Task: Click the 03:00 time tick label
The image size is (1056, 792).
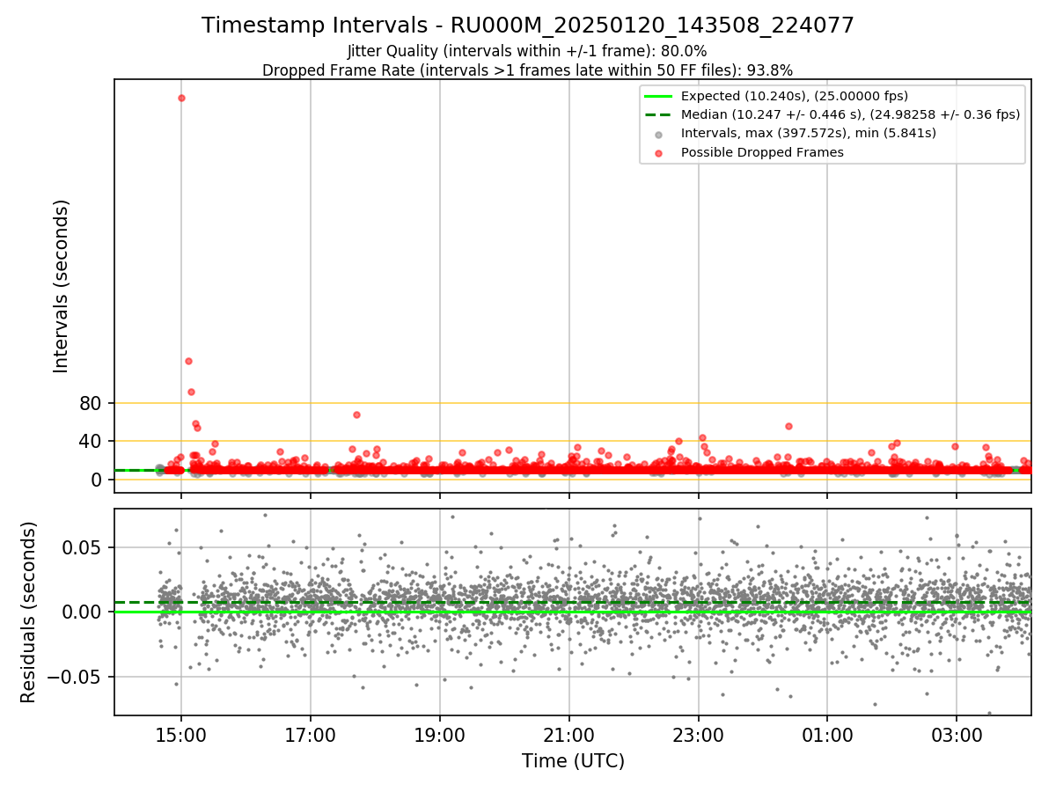Action: tap(957, 735)
